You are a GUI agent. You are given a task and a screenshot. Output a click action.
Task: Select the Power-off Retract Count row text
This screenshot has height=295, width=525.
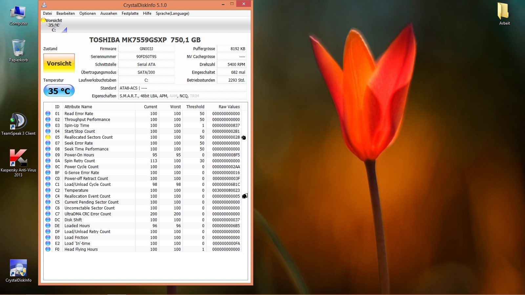click(x=86, y=179)
